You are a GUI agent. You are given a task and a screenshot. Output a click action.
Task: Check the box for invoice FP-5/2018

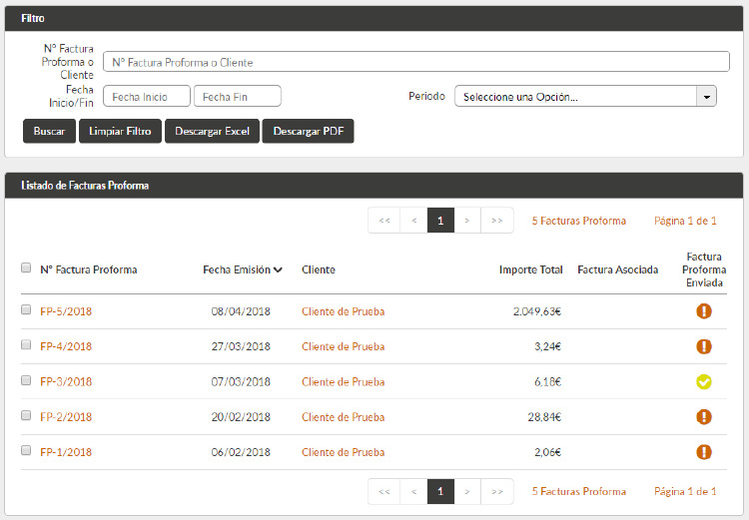(x=26, y=310)
